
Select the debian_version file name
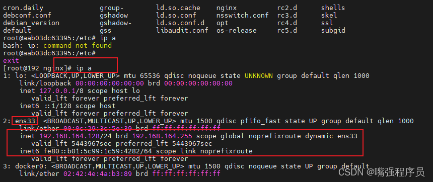[x=31, y=23]
